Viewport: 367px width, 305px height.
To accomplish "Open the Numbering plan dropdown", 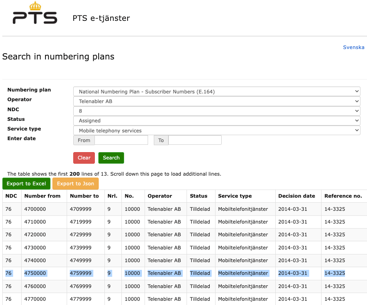I will tap(216, 91).
